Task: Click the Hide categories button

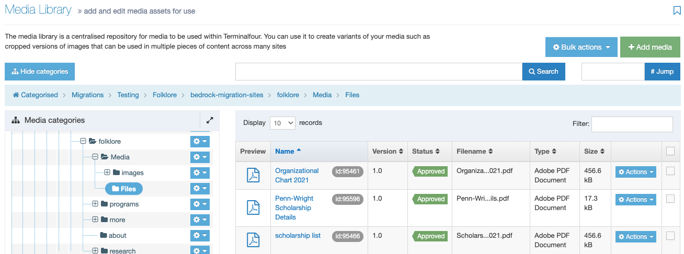Action: coord(40,72)
